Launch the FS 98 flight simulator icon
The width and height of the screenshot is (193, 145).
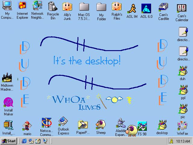pyautogui.click(x=142, y=126)
